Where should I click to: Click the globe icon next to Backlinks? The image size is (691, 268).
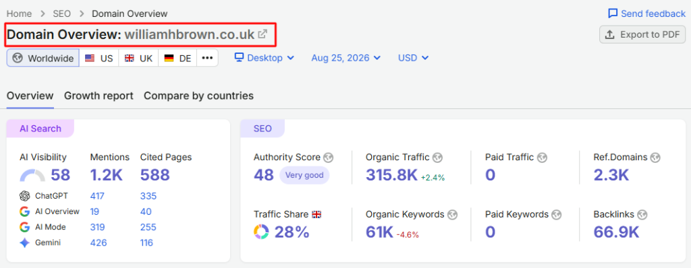click(642, 215)
